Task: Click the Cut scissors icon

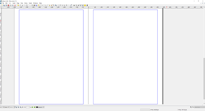Action: click(x=22, y=5)
